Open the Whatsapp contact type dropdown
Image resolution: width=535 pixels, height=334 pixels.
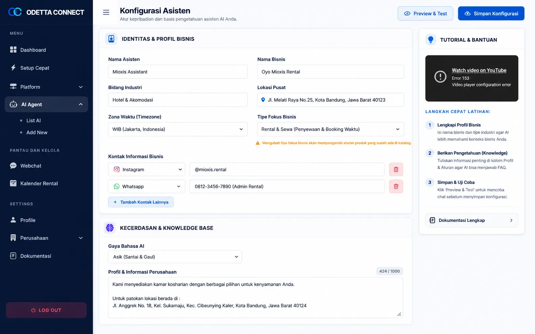coord(147,186)
